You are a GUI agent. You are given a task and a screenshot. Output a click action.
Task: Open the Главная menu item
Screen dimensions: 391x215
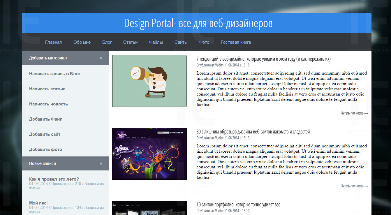53,42
